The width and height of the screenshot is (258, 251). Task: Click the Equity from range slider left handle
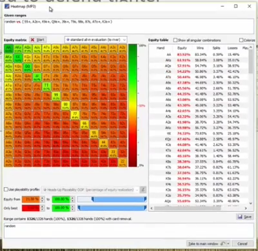click(93, 200)
